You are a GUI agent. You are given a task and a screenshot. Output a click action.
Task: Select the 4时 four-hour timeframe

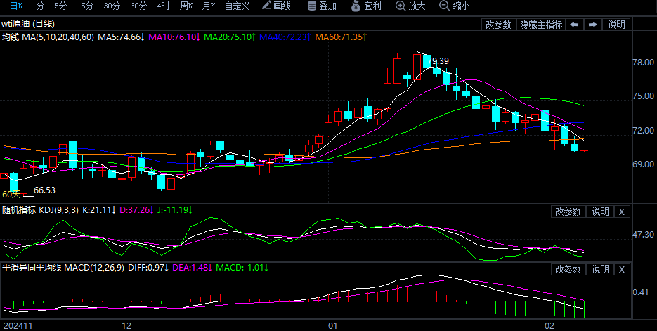[x=163, y=6]
